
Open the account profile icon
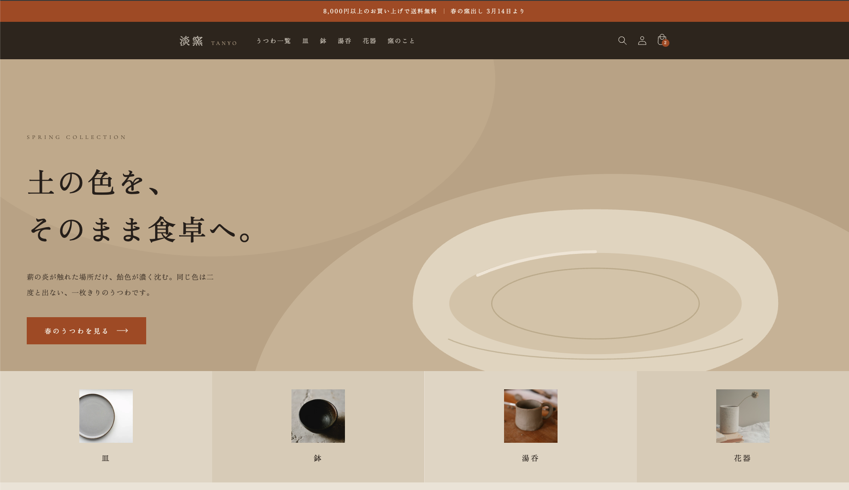pyautogui.click(x=642, y=41)
